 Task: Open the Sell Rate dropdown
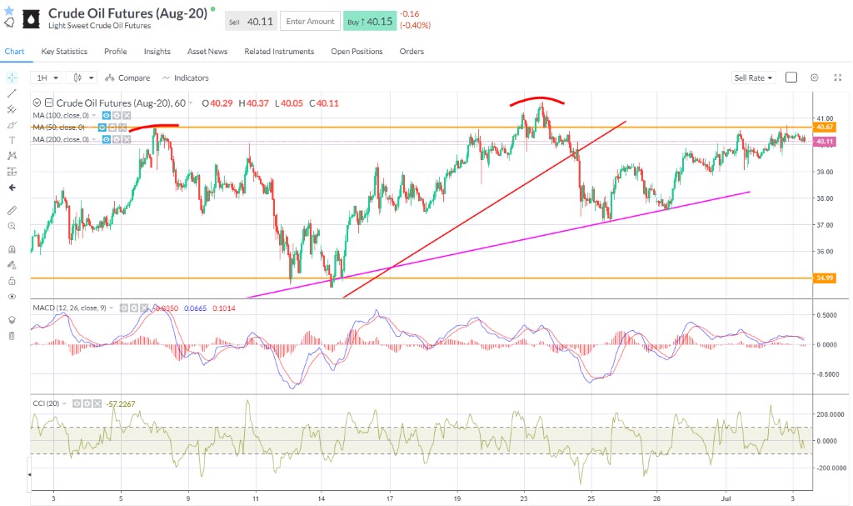(x=753, y=78)
